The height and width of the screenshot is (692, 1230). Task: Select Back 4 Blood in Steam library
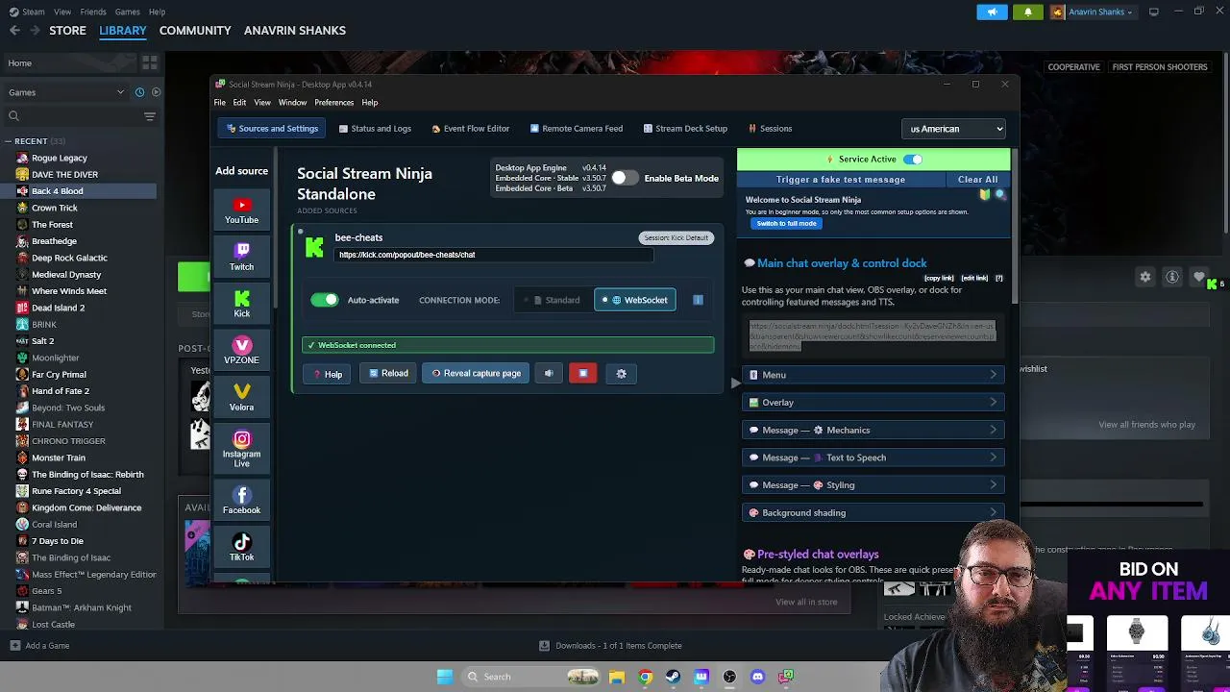79,191
